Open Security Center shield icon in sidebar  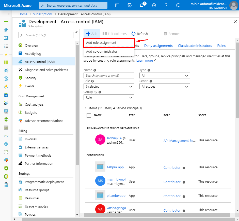pos(6,168)
